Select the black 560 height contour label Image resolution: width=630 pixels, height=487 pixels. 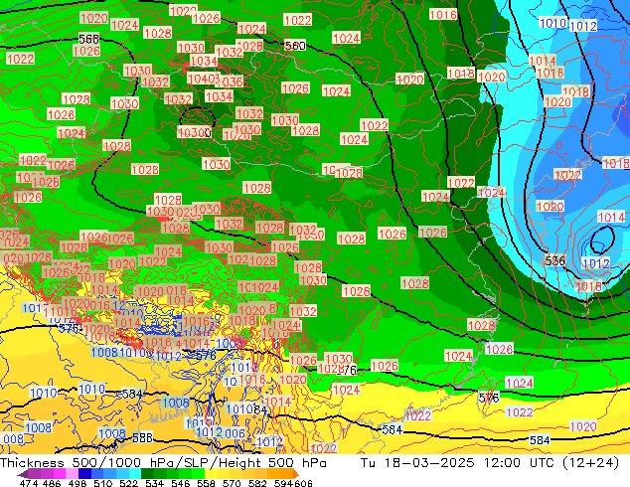(295, 46)
